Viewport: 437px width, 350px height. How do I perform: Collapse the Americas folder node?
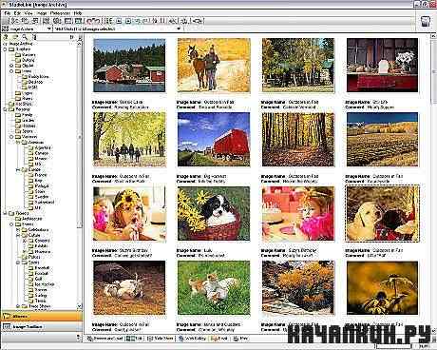(x=18, y=143)
